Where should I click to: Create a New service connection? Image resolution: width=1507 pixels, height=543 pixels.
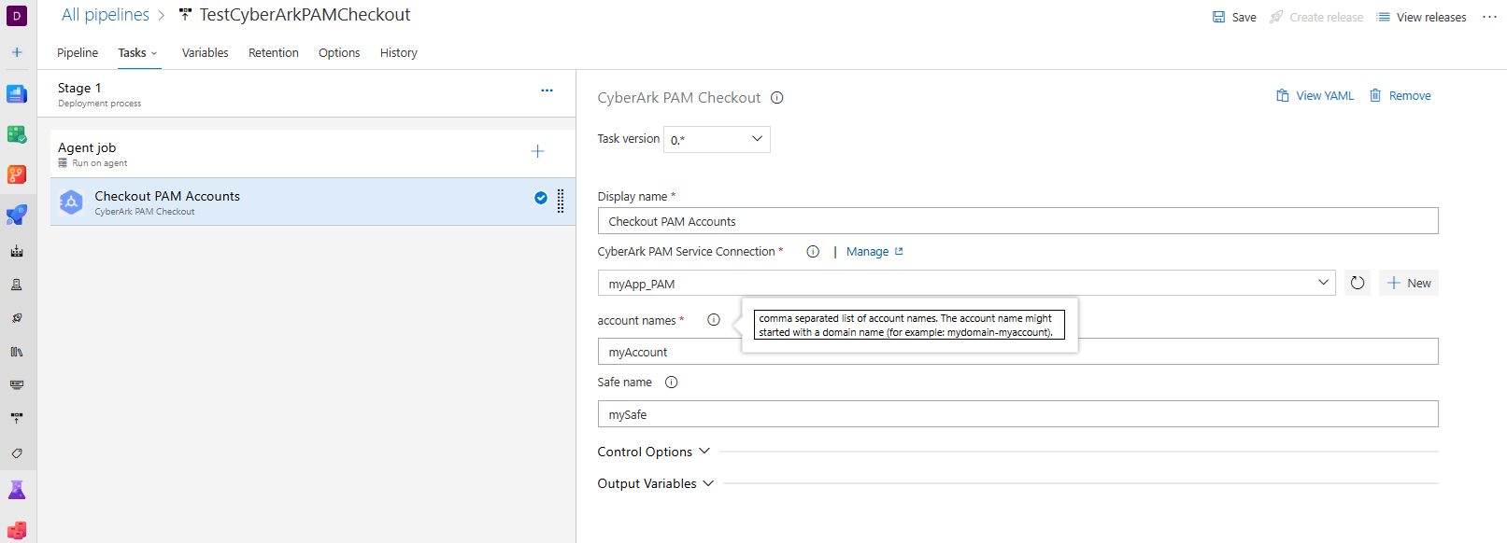(x=1409, y=283)
